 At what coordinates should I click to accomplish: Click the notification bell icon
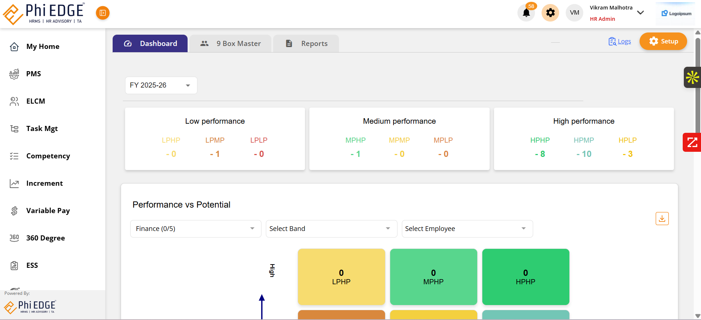[526, 13]
